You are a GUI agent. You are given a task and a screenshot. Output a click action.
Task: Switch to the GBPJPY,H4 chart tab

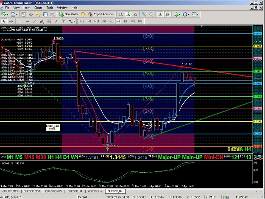coord(95,191)
